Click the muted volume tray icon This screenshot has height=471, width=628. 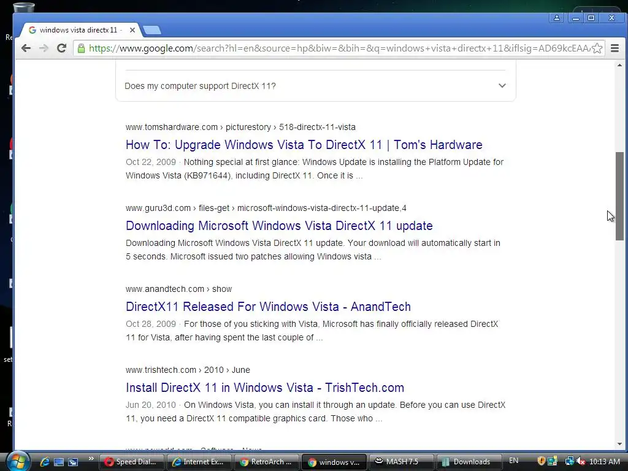[x=581, y=461]
